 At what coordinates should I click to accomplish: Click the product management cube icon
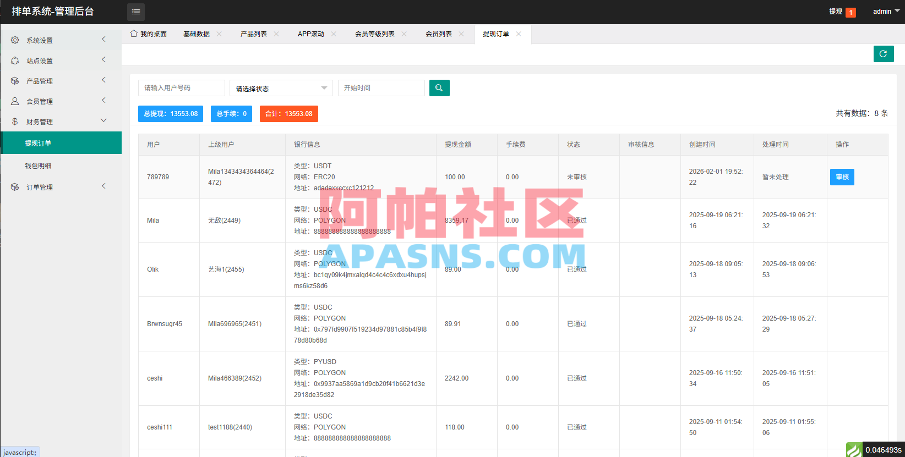point(15,81)
